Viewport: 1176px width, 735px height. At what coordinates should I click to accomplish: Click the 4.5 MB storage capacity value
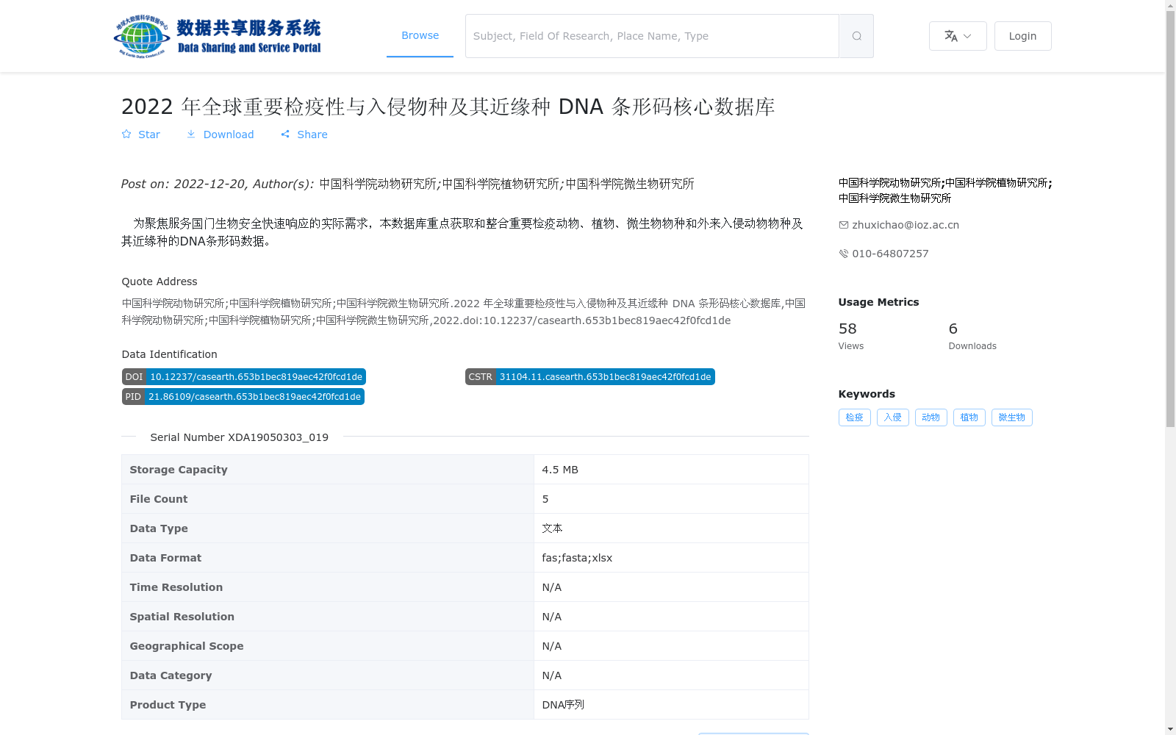560,470
